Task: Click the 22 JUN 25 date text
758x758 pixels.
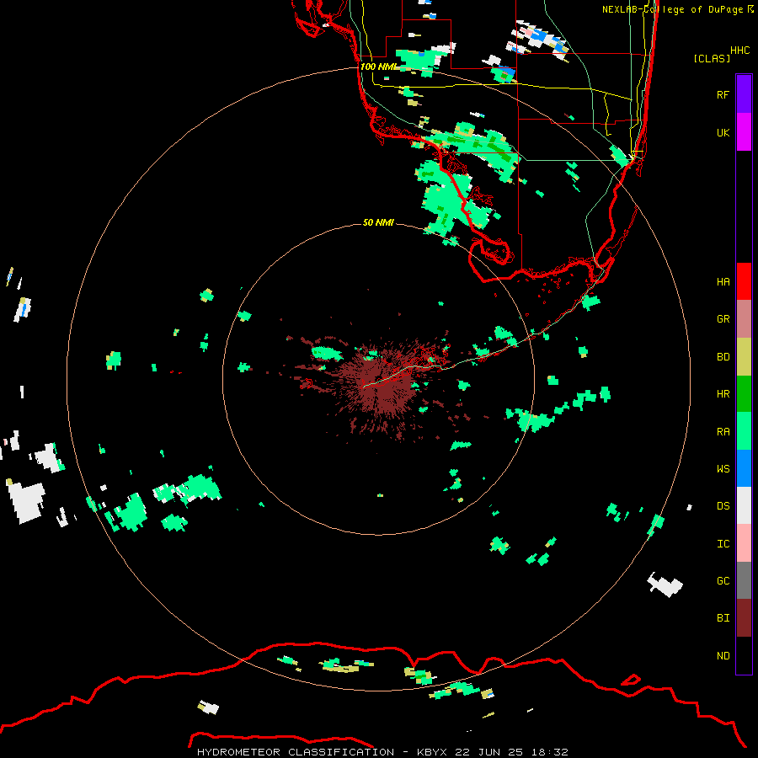Action: (489, 752)
